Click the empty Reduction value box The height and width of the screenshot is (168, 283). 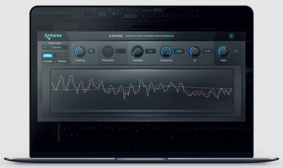click(x=121, y=51)
